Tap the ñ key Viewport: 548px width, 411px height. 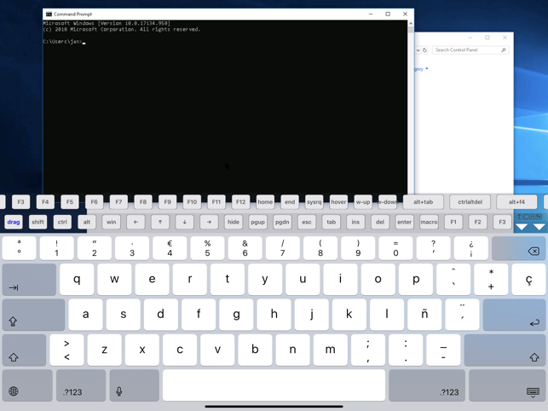click(424, 315)
